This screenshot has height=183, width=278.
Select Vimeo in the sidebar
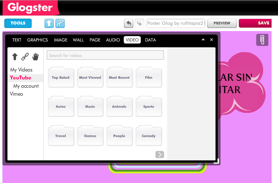17,94
